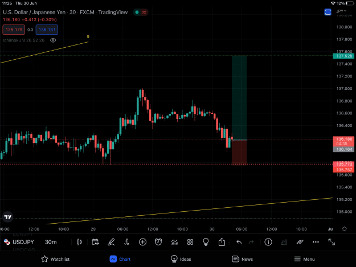
Task: Tap the 11:25 status bar clock
Action: [7, 3]
